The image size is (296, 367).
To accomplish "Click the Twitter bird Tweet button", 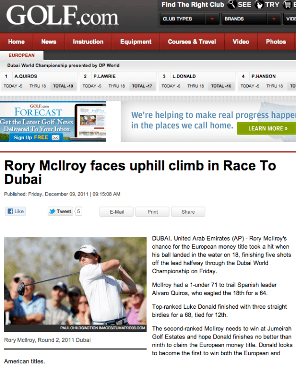I will pos(60,211).
